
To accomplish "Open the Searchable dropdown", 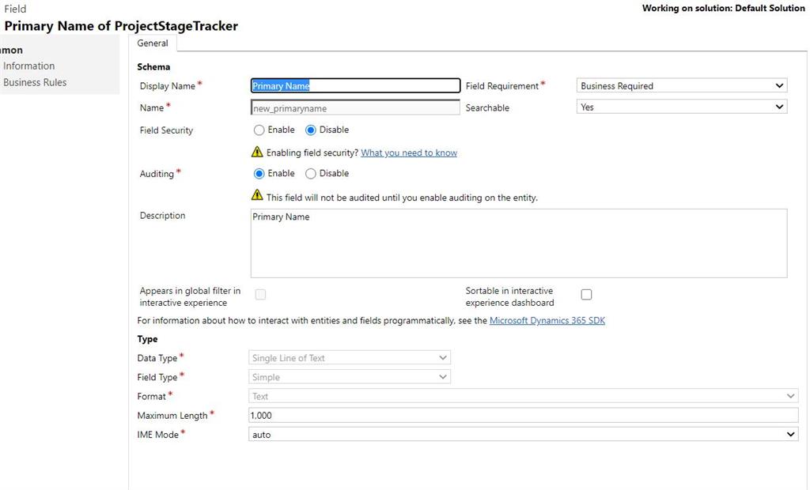I will 680,107.
